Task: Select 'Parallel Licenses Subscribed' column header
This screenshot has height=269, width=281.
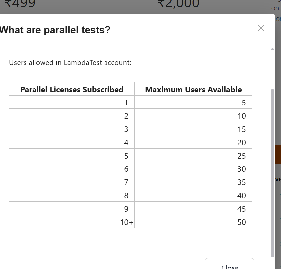Action: tap(72, 89)
